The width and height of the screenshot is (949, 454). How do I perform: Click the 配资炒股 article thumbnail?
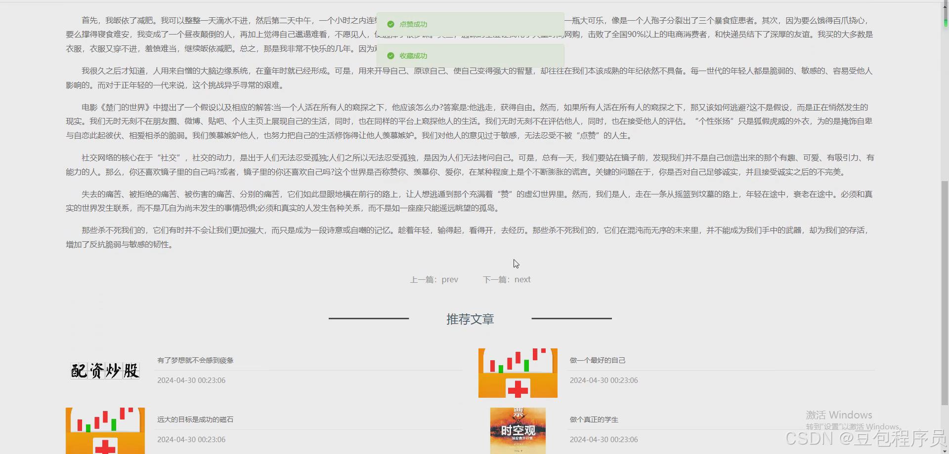pos(104,371)
